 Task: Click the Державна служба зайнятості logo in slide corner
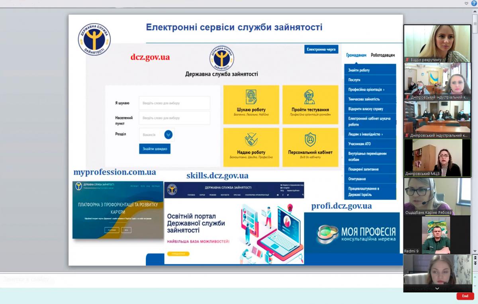click(94, 39)
